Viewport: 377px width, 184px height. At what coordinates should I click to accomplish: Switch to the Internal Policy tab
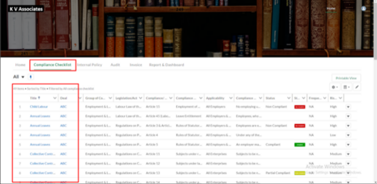[90, 65]
